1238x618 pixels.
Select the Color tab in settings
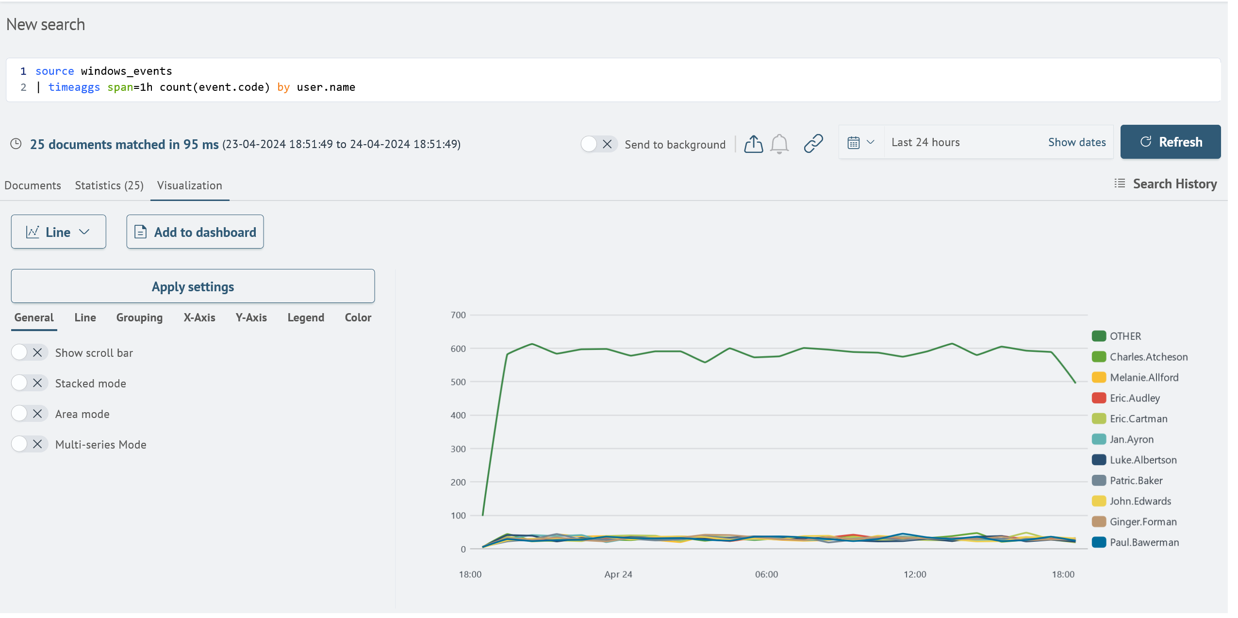tap(358, 317)
